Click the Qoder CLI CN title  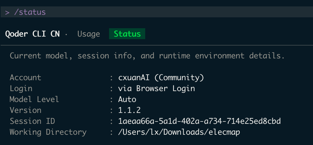(32, 34)
